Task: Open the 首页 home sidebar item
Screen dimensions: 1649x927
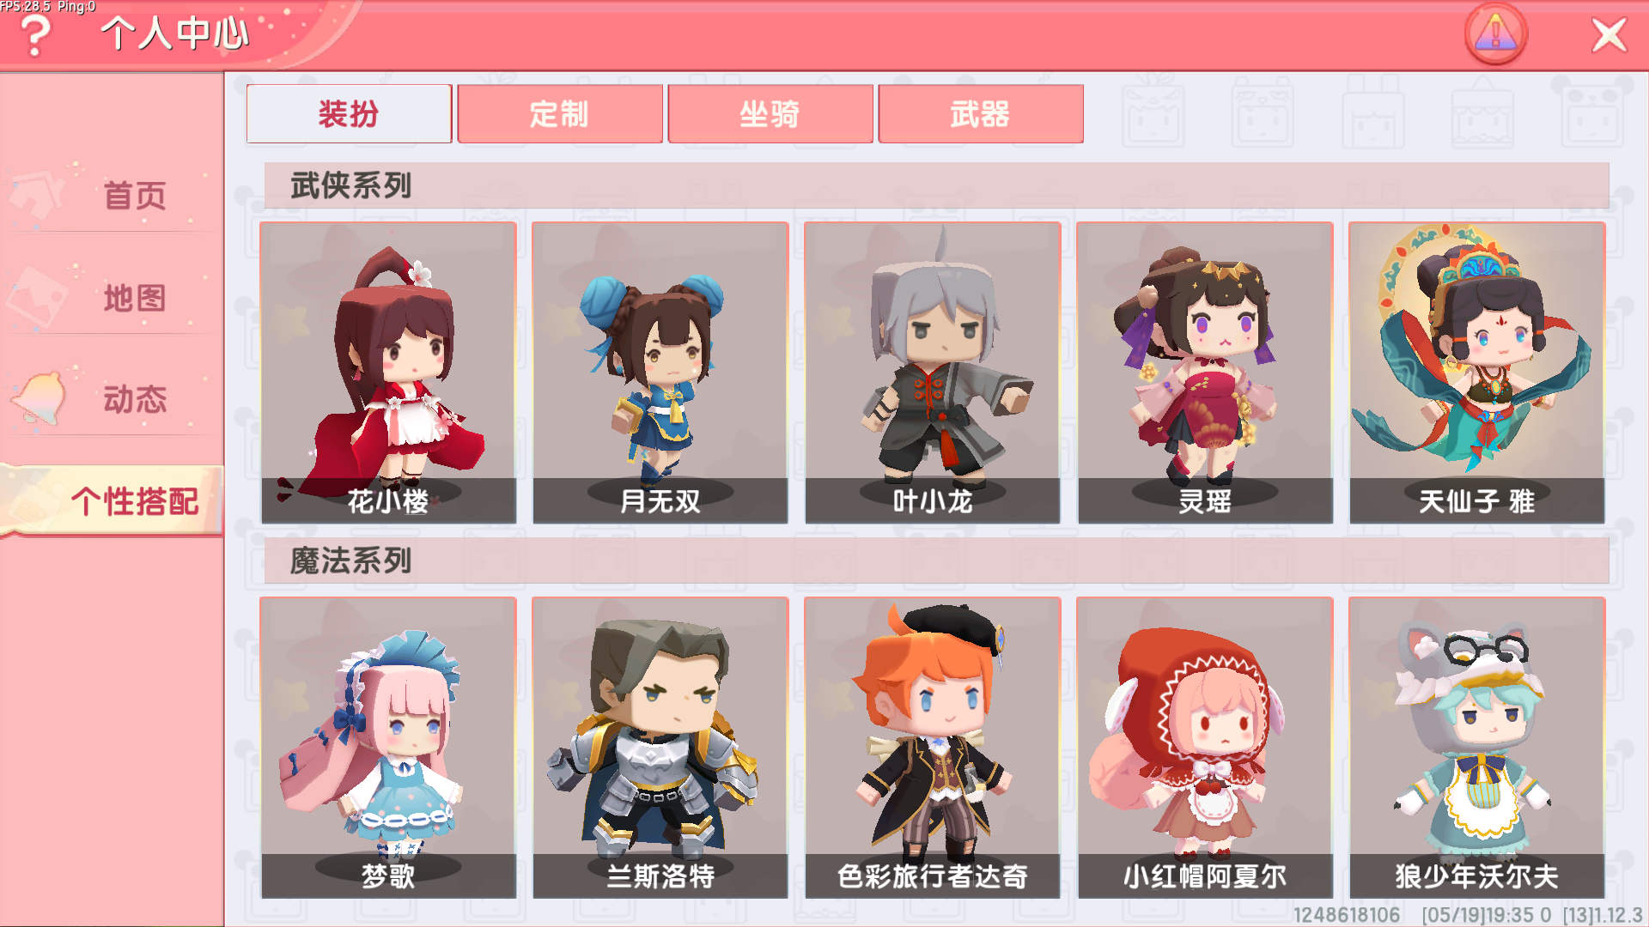Action: click(x=112, y=196)
